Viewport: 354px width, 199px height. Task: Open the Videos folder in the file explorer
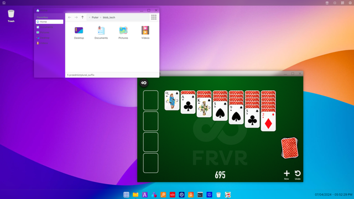[145, 33]
